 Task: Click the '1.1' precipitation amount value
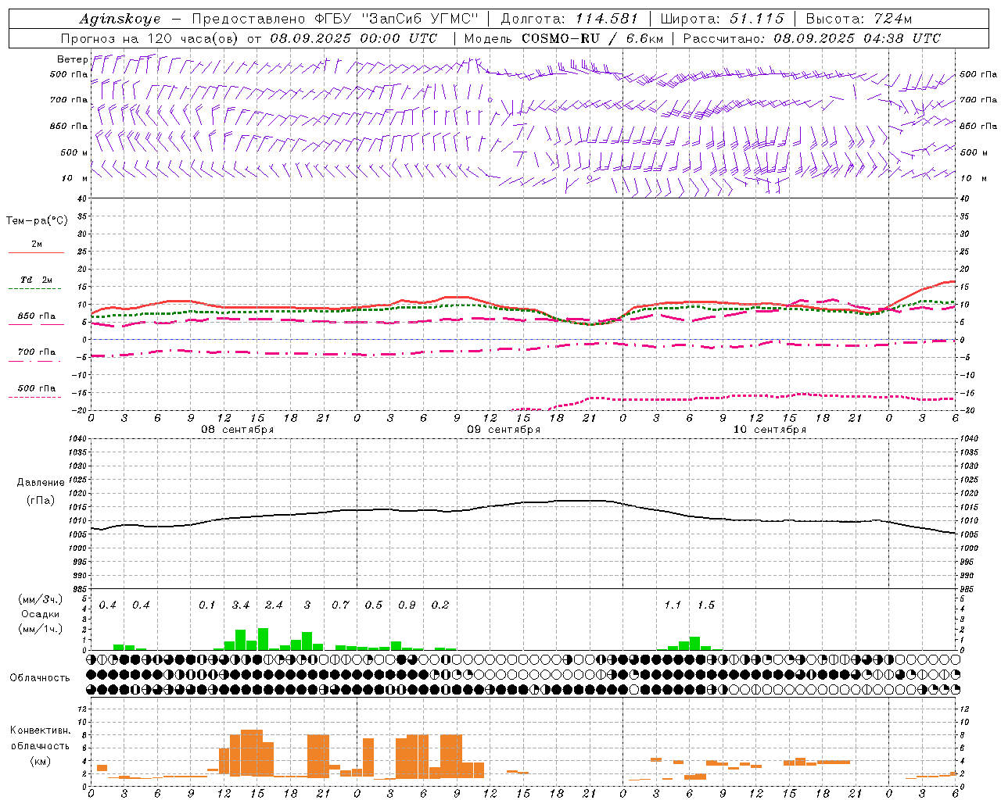click(673, 605)
